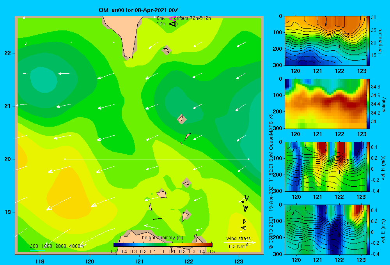This screenshot has width=390, height=265.
Task: Click the '34.8' value on salinity scale
Action: click(x=375, y=87)
